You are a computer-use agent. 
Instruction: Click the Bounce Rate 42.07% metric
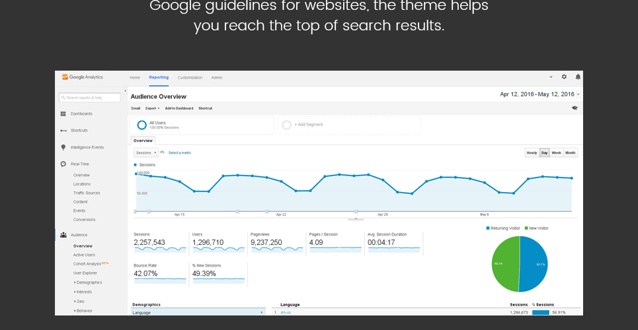[x=160, y=275]
